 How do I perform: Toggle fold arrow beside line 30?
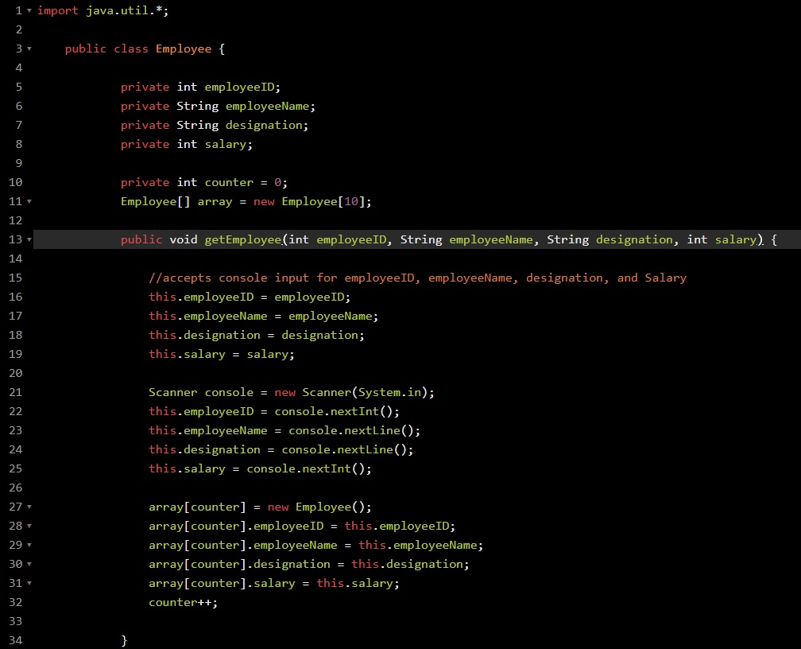point(29,564)
